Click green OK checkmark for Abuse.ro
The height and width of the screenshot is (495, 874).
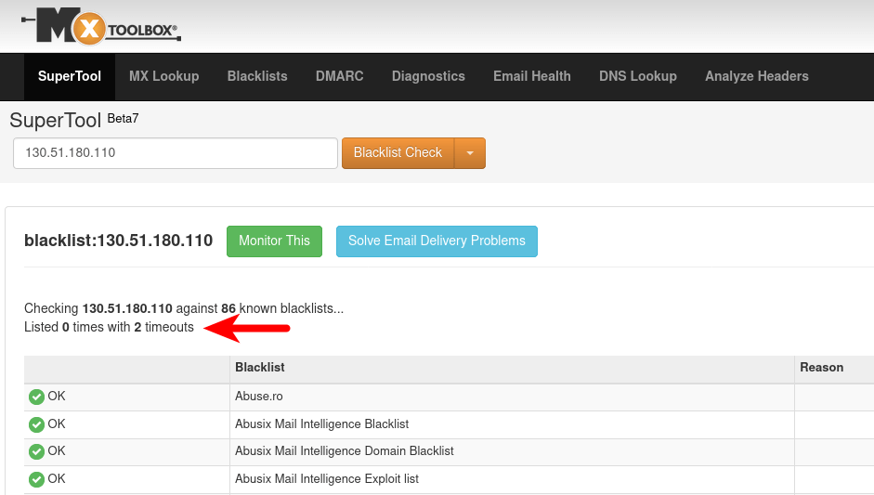[36, 397]
